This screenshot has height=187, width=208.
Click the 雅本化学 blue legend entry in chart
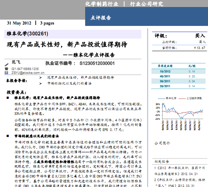pyautogui.click(x=167, y=98)
